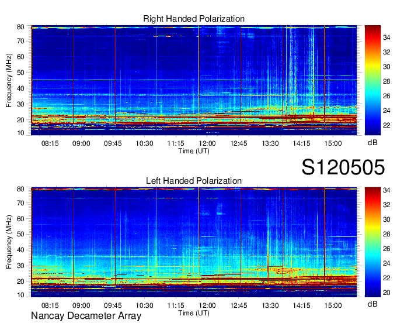Click the 08:15 time tick of the Left Handed plot
397x323 pixels.
pos(50,305)
